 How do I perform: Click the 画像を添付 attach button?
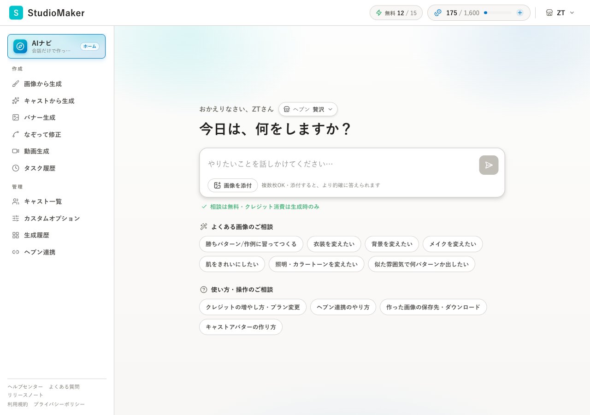[x=233, y=185]
